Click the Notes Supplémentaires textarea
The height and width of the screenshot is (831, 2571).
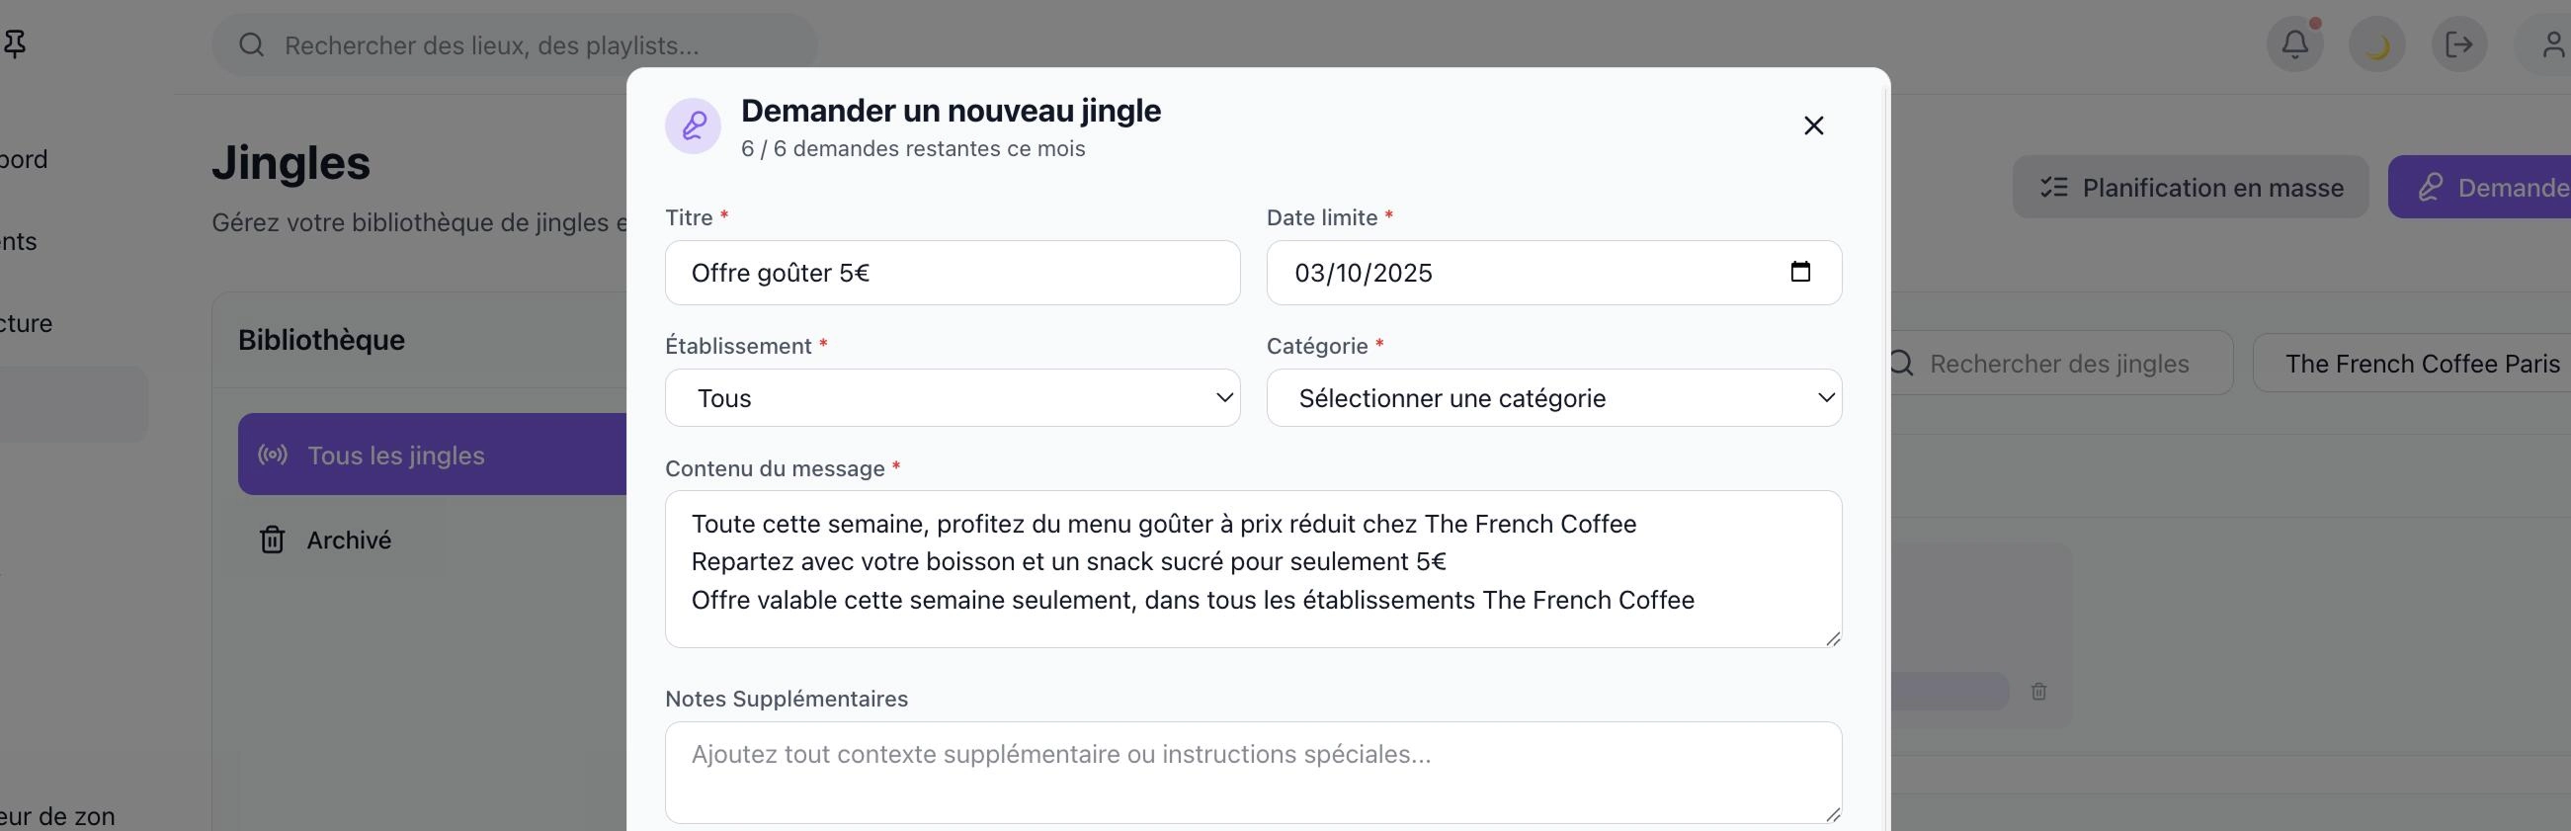coord(1254,773)
